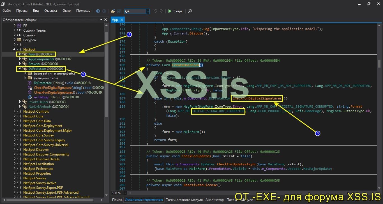Collapse the NetSpot namespace node
Image resolution: width=383 pixels, height=204 pixels.
click(x=15, y=50)
